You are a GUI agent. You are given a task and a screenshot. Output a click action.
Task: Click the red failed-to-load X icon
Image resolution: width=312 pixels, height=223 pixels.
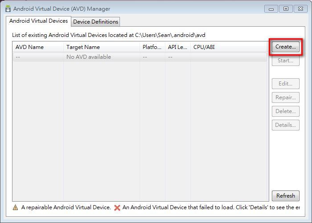[117, 207]
